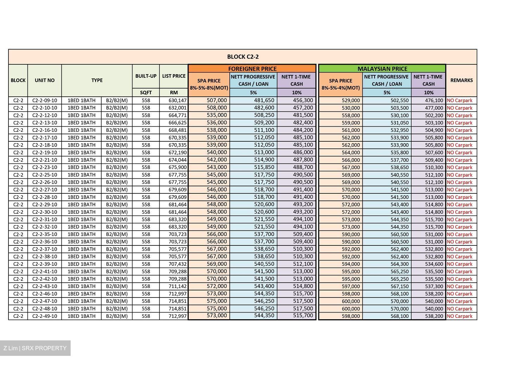
Task: Select unit number C2-2-32-10
Action: [45, 227]
